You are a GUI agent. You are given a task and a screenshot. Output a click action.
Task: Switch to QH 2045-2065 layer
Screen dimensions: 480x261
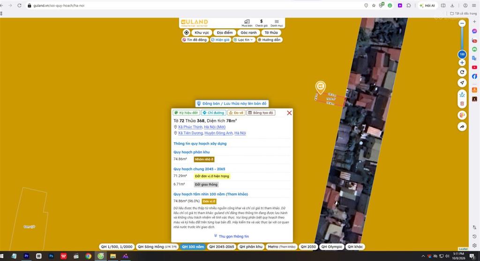pos(221,246)
